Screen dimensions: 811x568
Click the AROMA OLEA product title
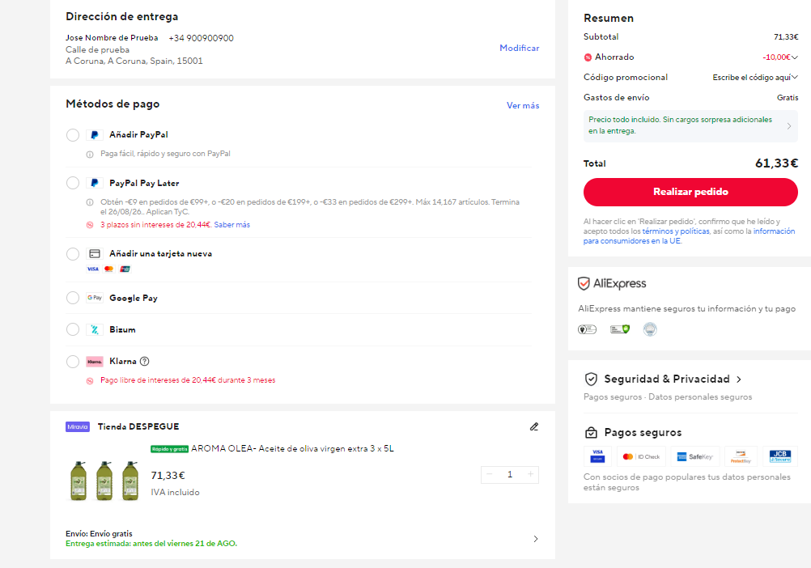coord(292,448)
